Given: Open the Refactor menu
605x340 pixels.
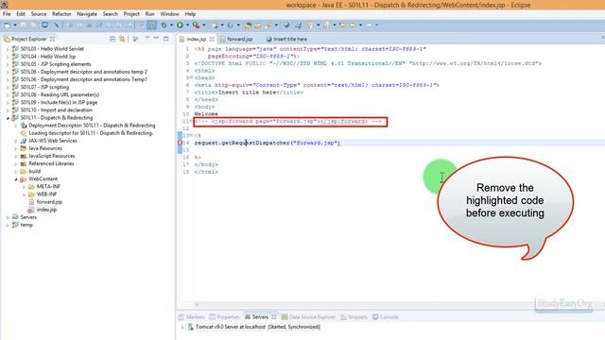Looking at the screenshot, I should point(61,14).
